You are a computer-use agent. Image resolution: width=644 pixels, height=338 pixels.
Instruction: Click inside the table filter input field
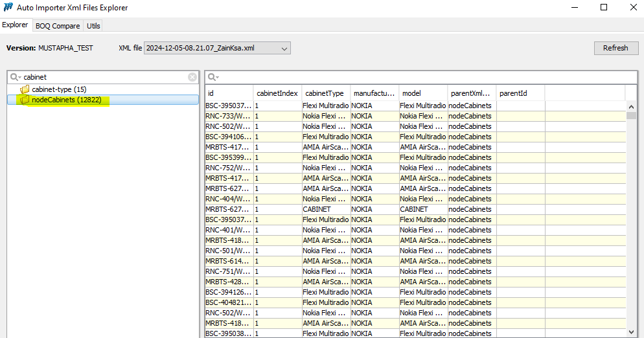[421, 77]
